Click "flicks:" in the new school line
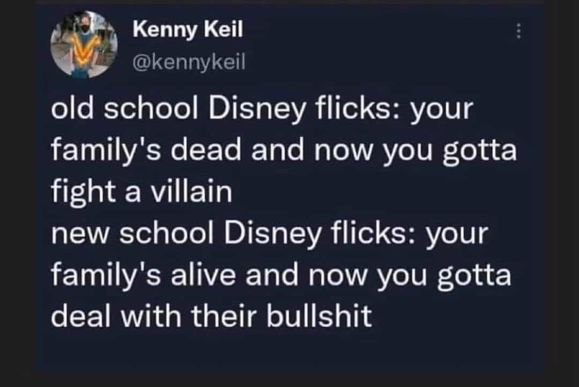 pos(356,234)
